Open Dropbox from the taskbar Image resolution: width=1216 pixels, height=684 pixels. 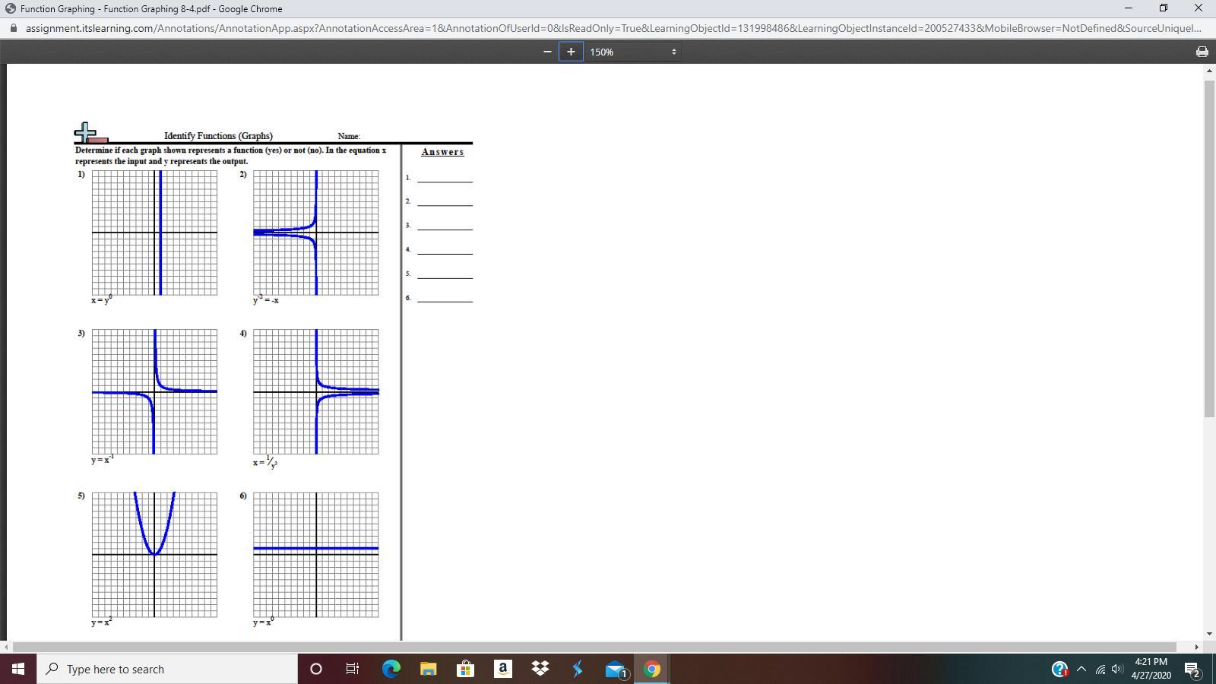point(540,669)
